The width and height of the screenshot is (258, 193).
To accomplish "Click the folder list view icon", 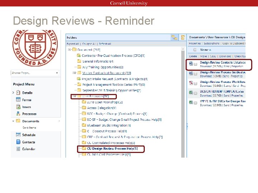I will point(183,38).
